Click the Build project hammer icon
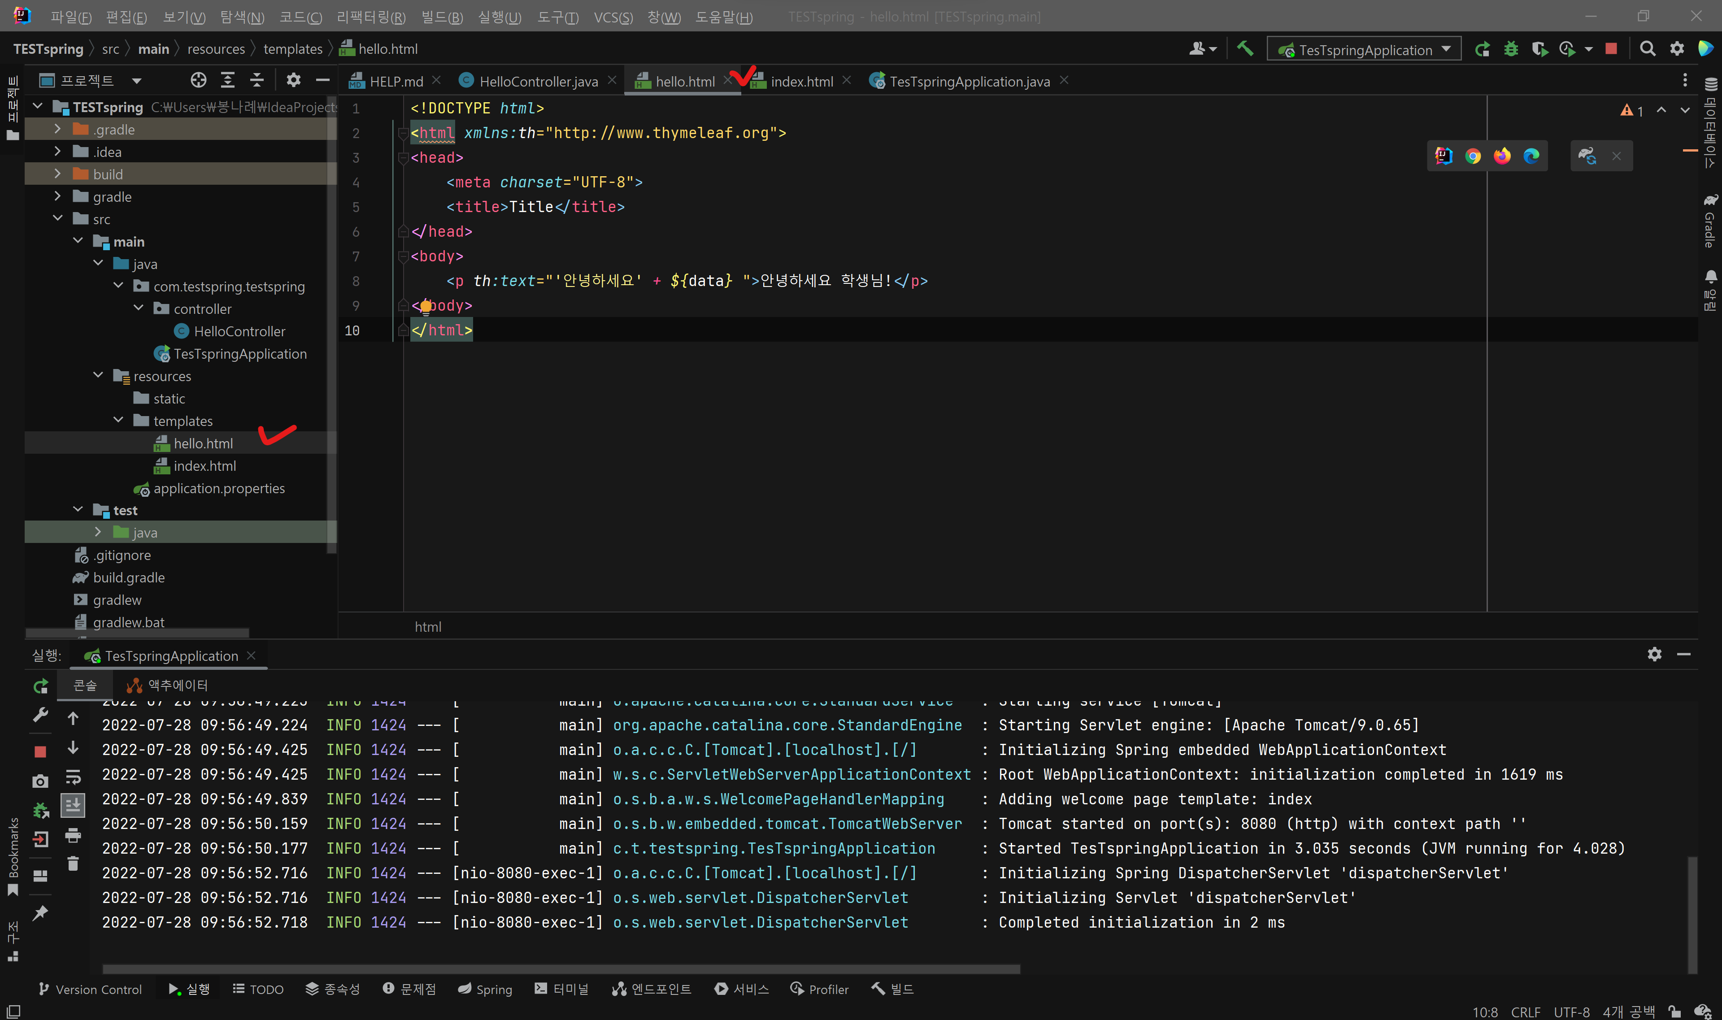 coord(1245,49)
